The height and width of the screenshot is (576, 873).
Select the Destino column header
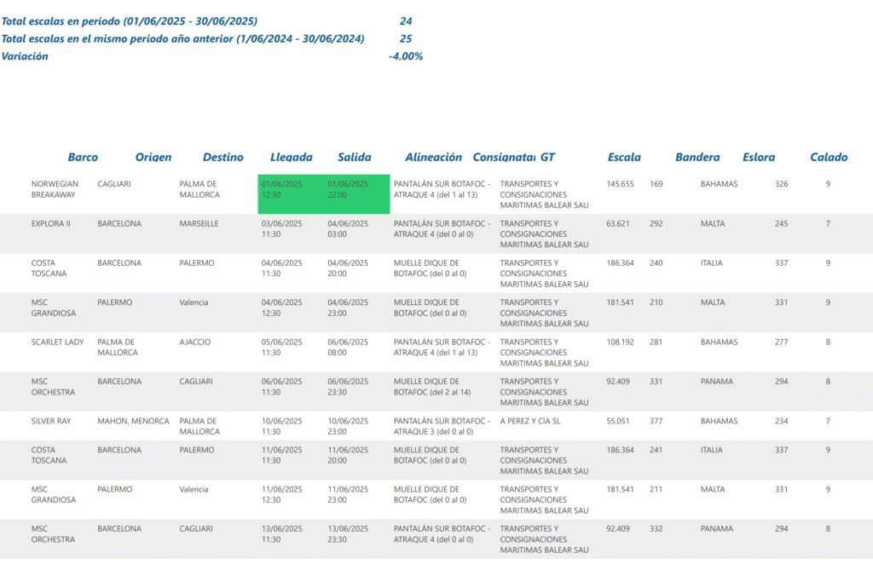point(223,158)
